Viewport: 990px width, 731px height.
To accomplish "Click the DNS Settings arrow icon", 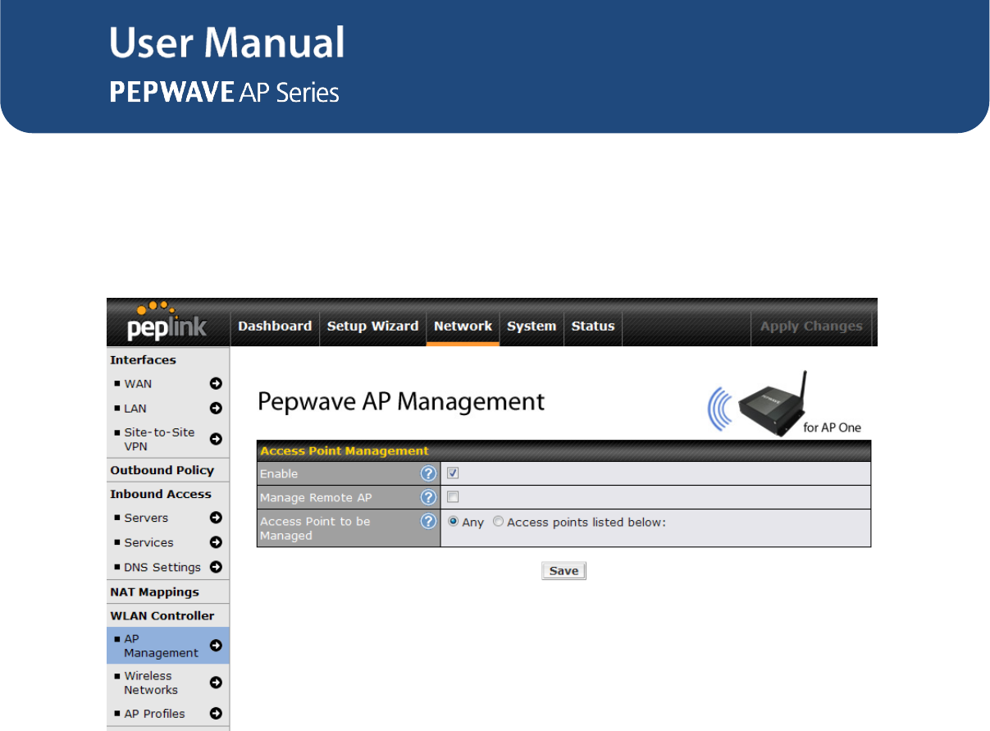I will point(216,567).
